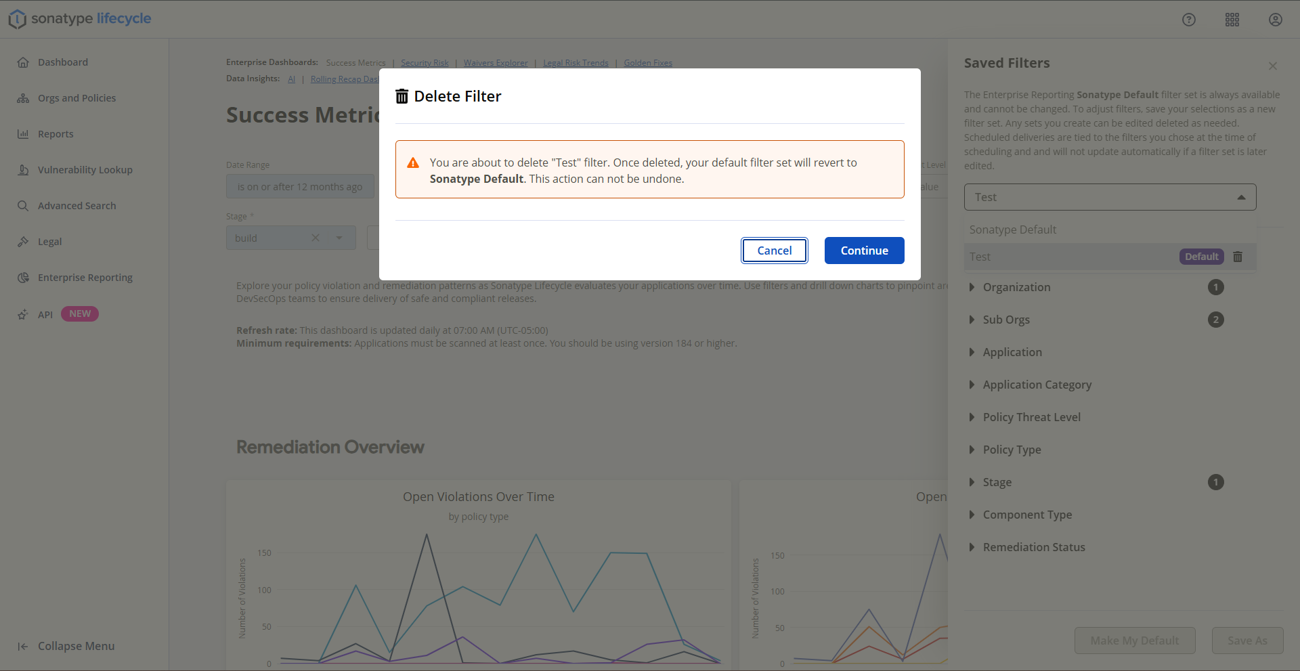Screen dimensions: 1300x671
Task: Click the Dashboard home icon
Action: point(23,62)
